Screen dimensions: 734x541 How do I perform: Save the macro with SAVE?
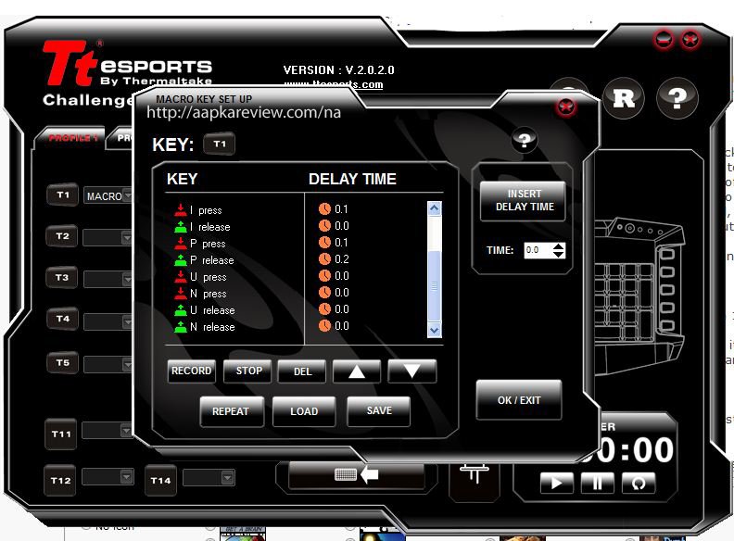pos(379,411)
